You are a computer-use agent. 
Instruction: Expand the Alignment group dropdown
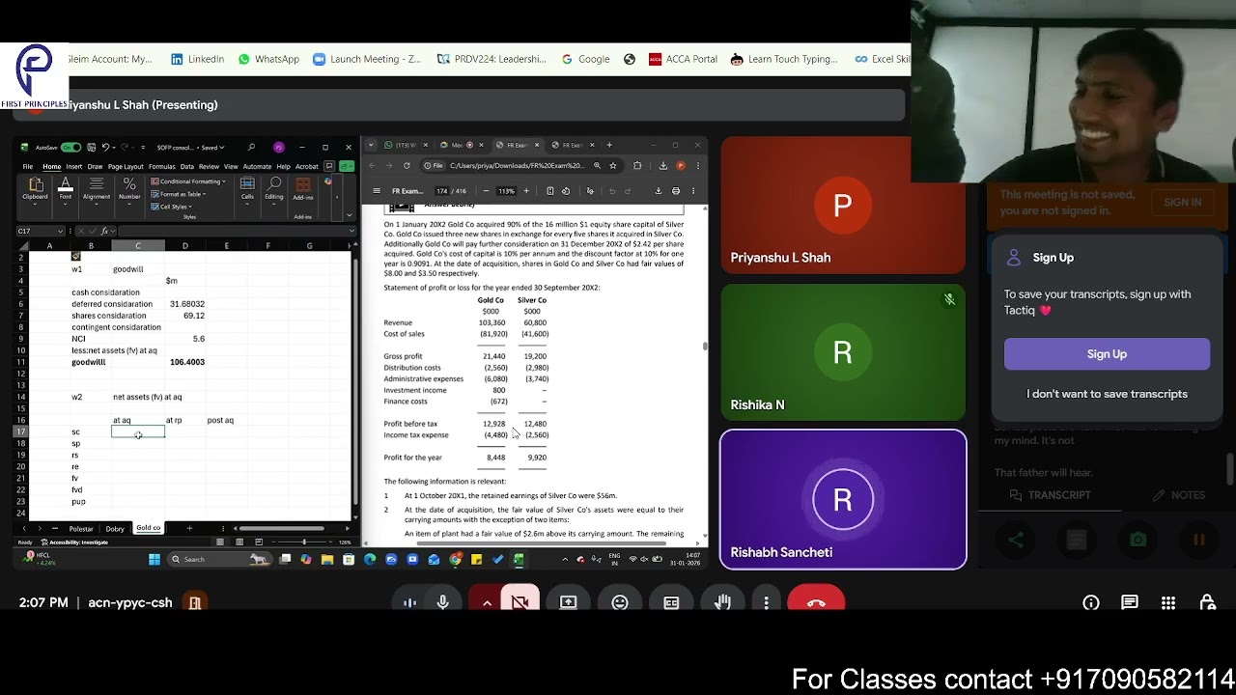click(x=97, y=188)
